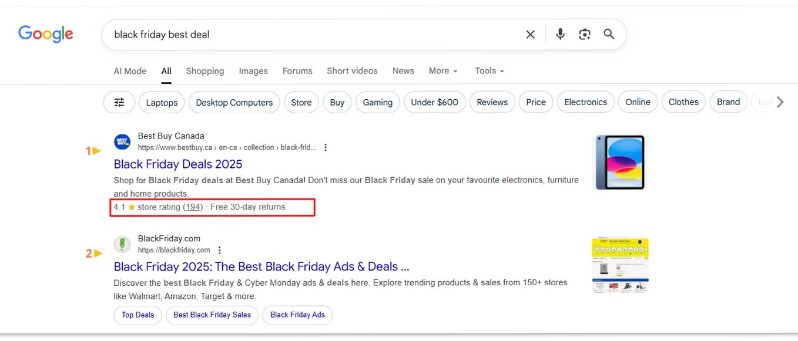Open the Black Friday Deals 2025 link
798x341 pixels.
[x=177, y=164]
